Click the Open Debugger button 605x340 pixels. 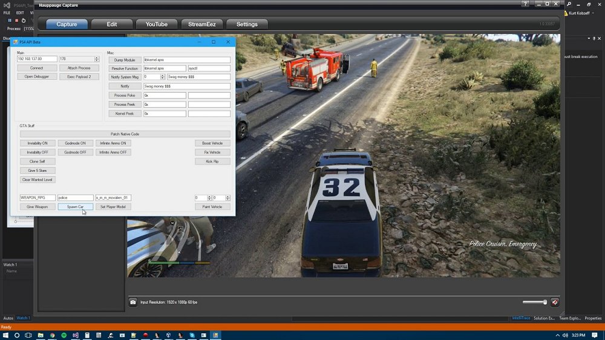point(37,77)
